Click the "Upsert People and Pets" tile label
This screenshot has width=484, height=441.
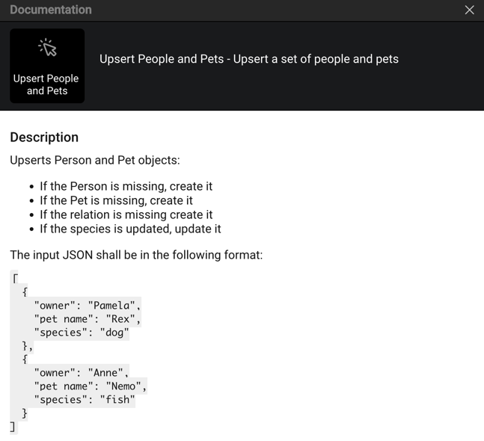46,84
